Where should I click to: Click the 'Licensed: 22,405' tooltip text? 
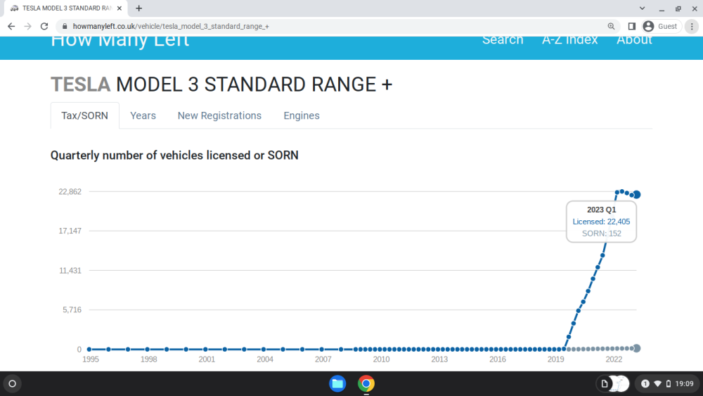tap(601, 222)
